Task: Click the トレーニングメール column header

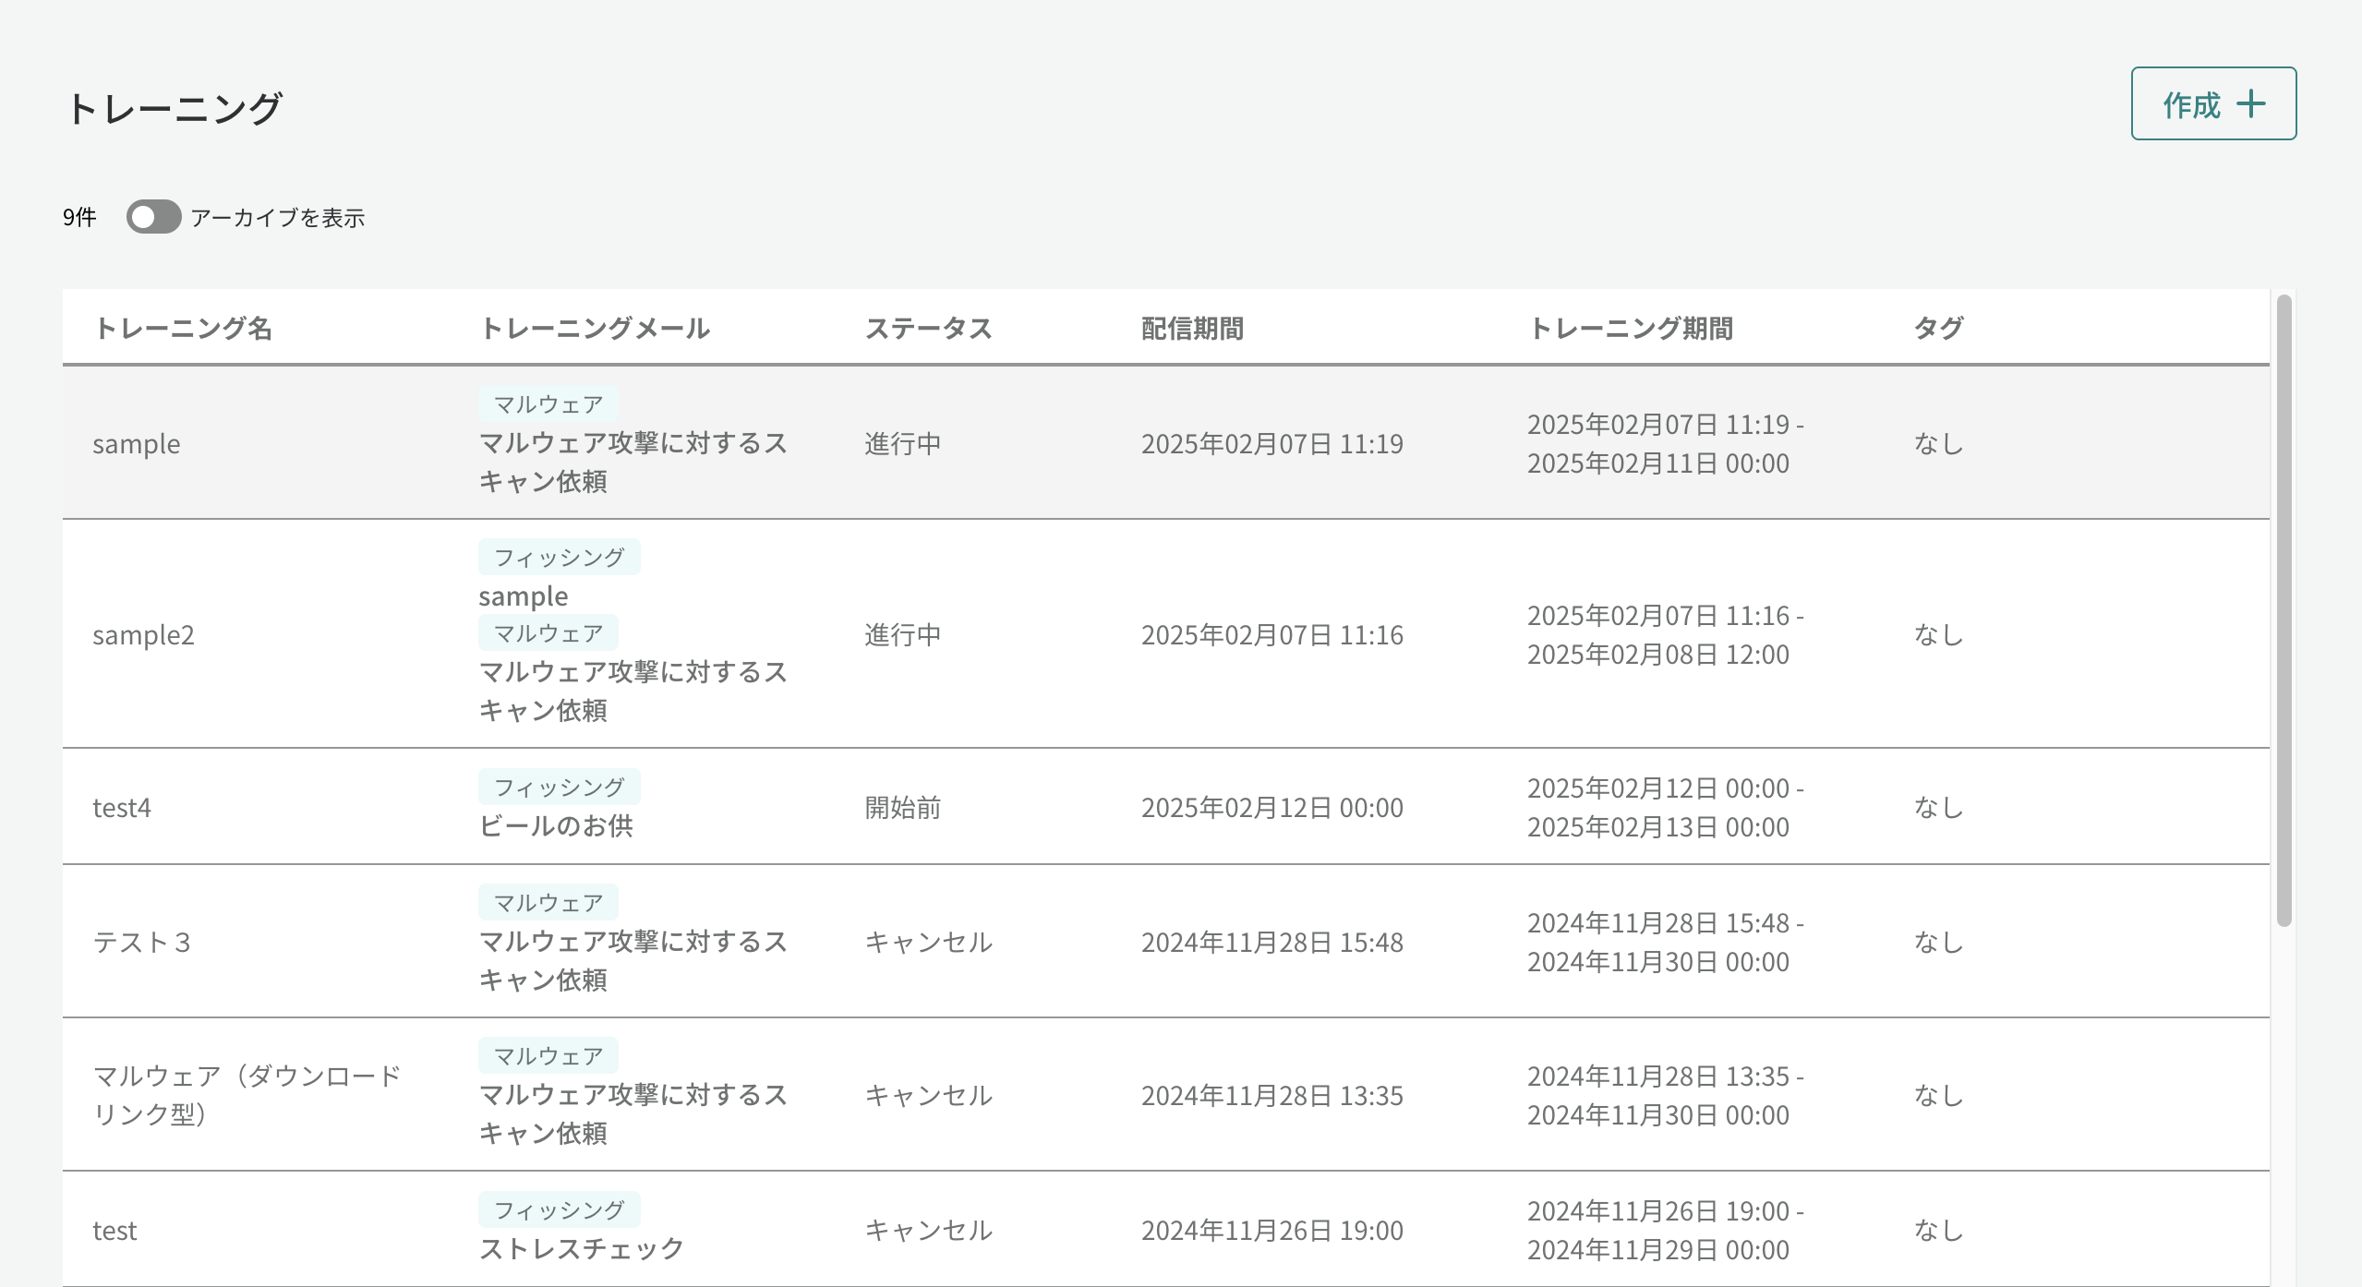Action: click(595, 328)
